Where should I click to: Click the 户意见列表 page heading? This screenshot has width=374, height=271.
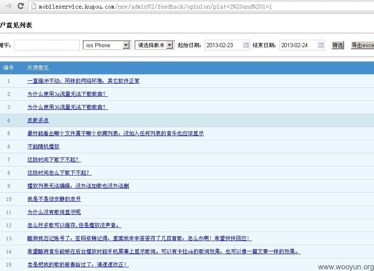(x=16, y=25)
